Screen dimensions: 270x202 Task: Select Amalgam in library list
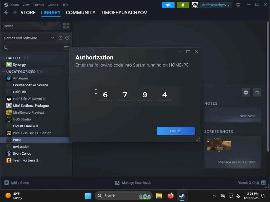(20, 78)
